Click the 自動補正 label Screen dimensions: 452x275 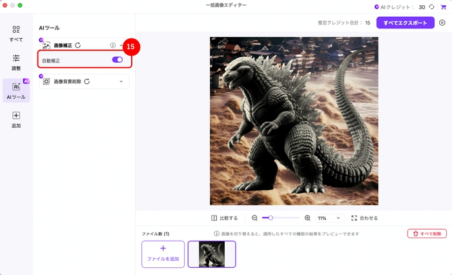[x=51, y=61]
